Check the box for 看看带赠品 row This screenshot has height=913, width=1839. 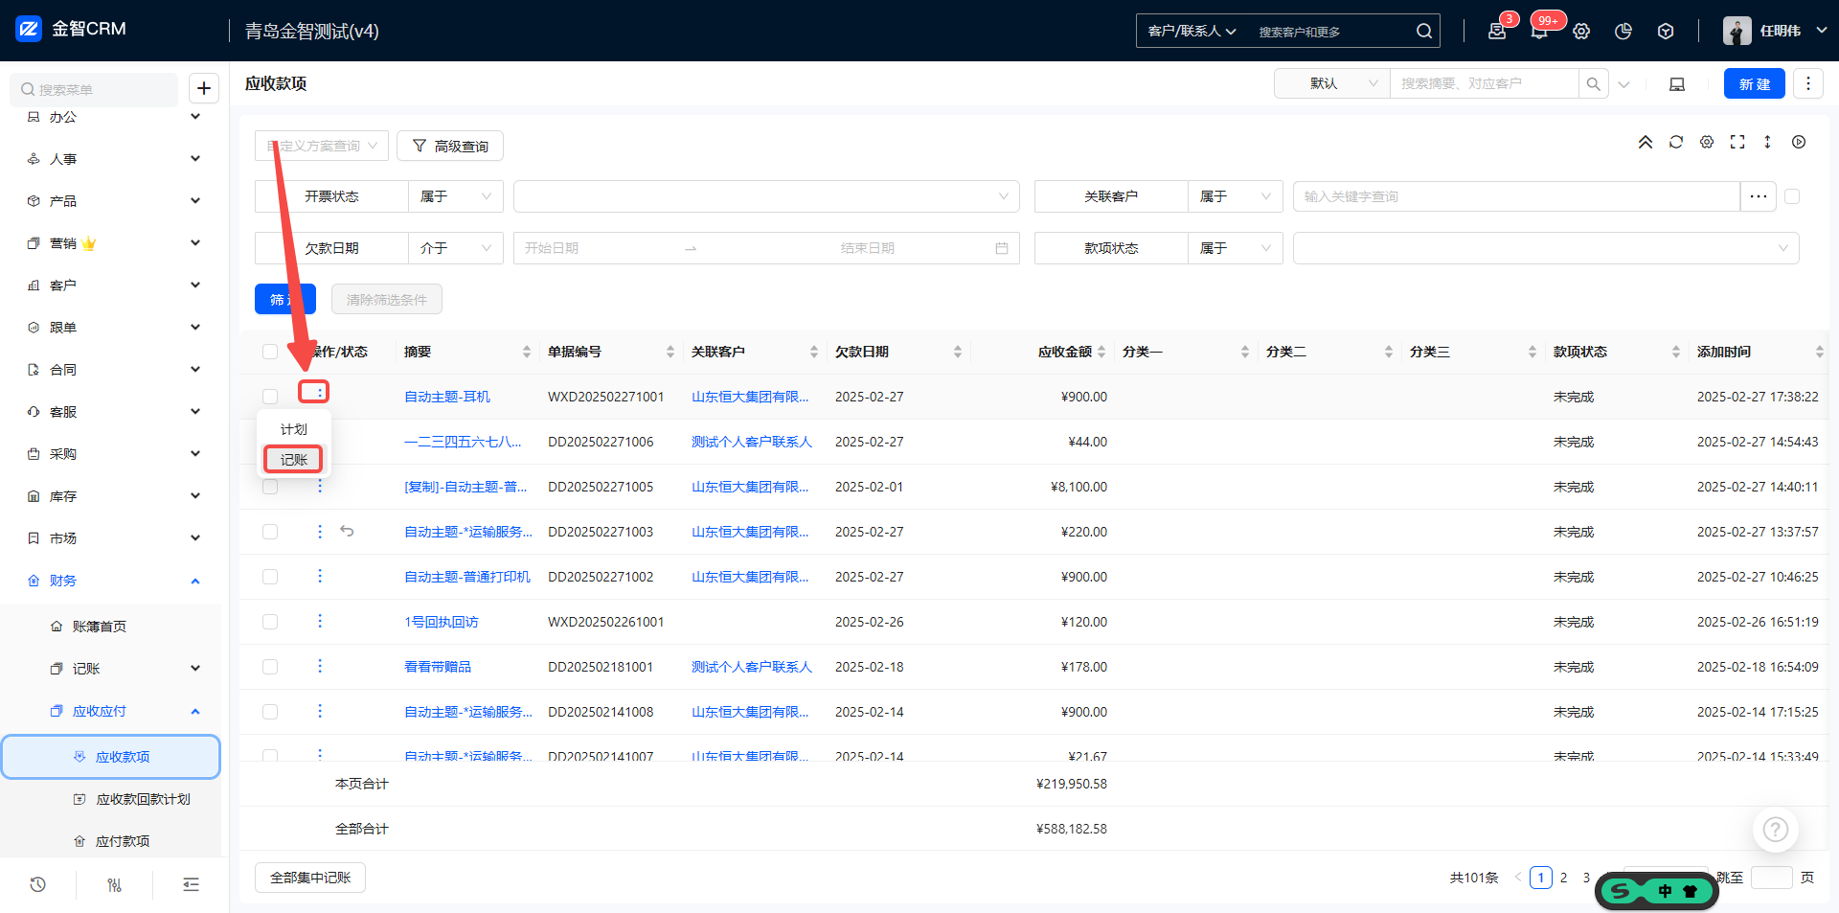point(270,667)
